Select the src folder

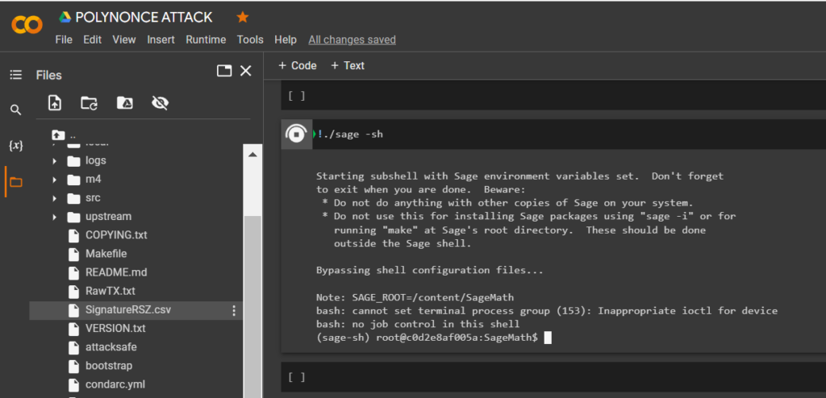(x=93, y=198)
